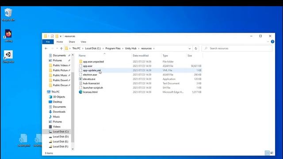Go up one folder level

[x=61, y=49]
